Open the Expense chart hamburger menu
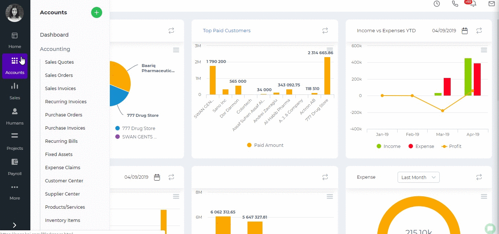 click(x=484, y=197)
